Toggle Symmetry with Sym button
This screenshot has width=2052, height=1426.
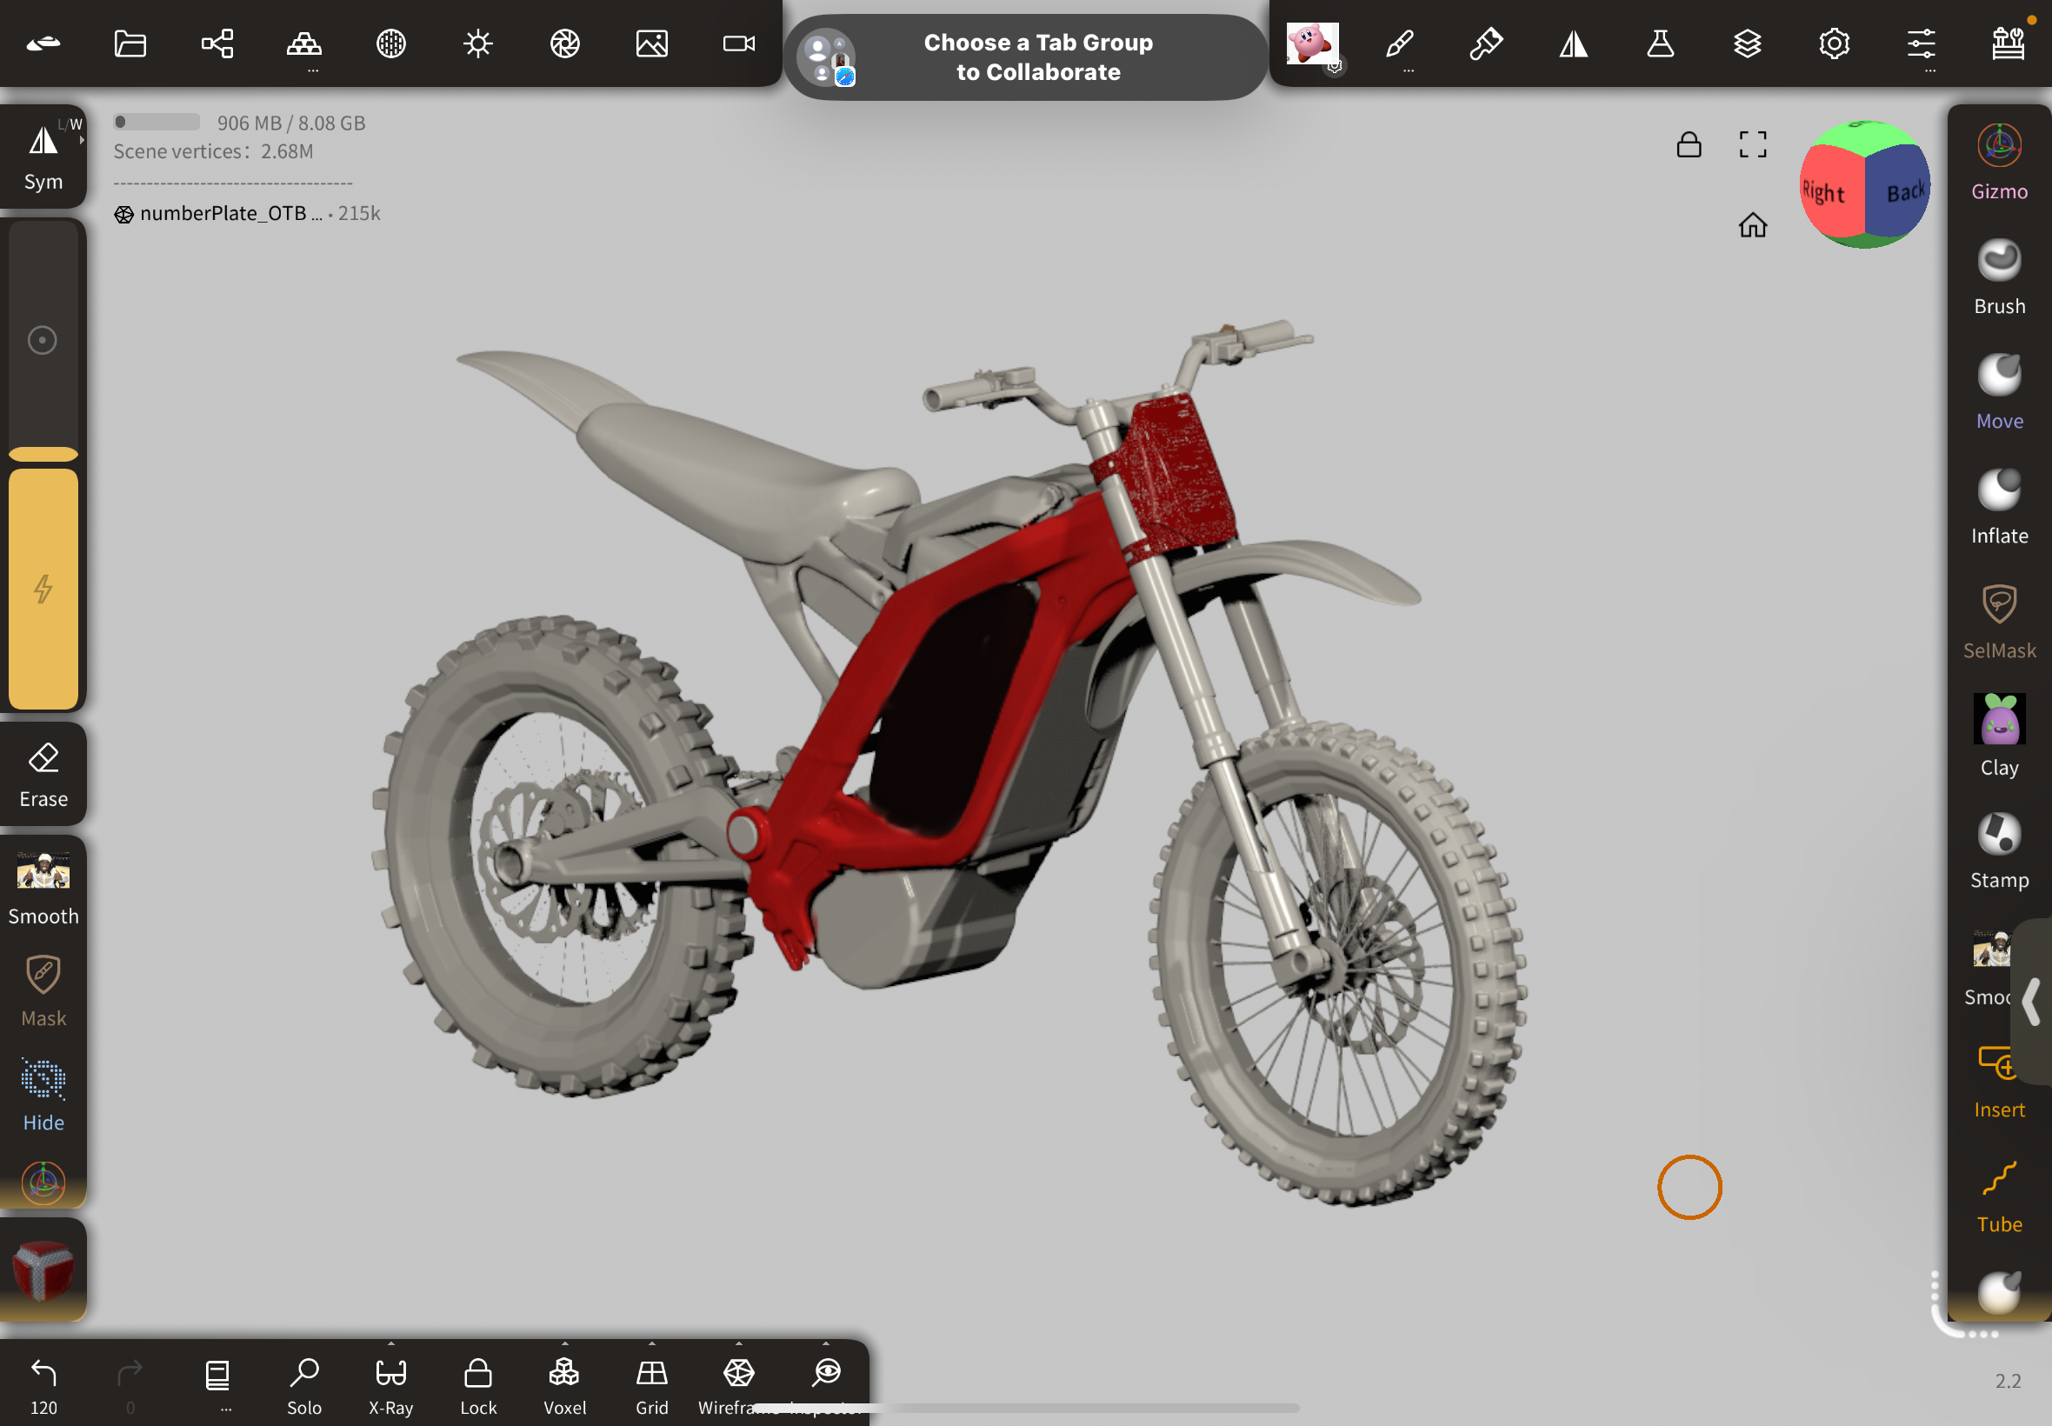(43, 157)
